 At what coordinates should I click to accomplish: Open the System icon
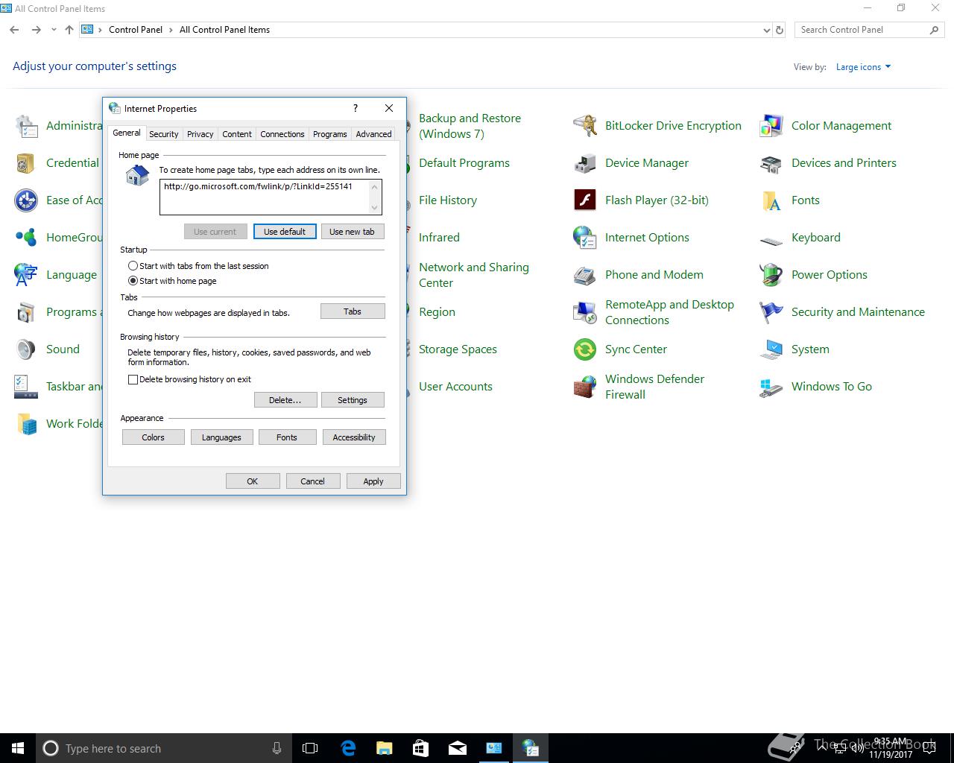coord(771,349)
